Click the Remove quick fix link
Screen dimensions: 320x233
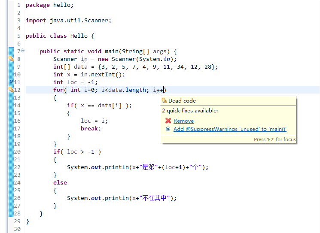tap(183, 121)
